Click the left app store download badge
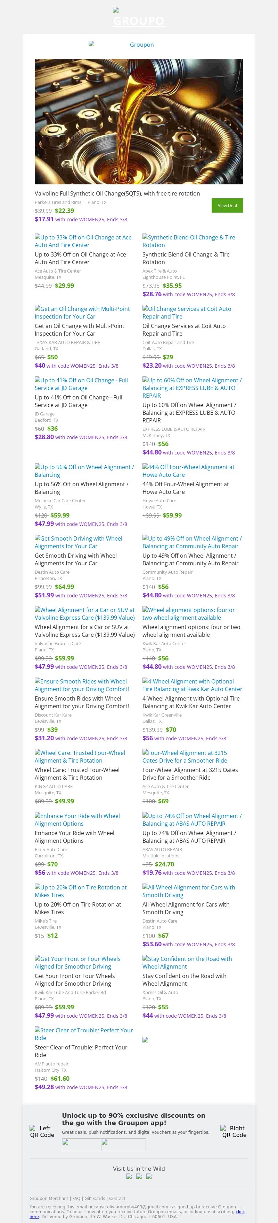278x1223 pixels. coord(81,1145)
